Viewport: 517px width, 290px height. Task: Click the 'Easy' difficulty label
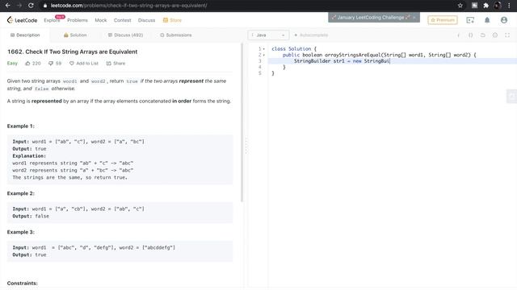(12, 63)
